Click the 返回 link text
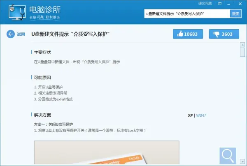The image size is (247, 166). click(21, 34)
